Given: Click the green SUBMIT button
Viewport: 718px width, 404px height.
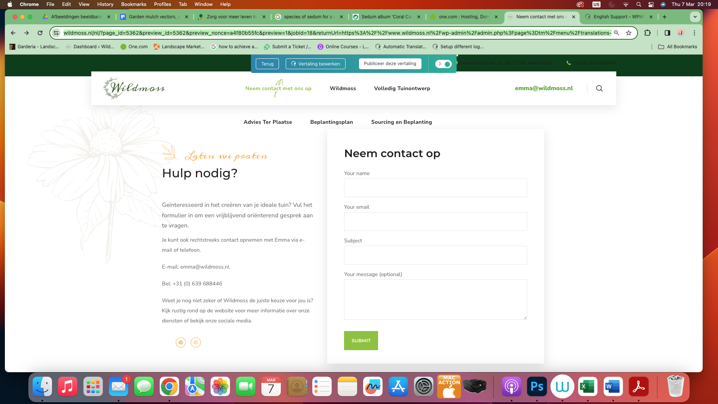Looking at the screenshot, I should (361, 340).
